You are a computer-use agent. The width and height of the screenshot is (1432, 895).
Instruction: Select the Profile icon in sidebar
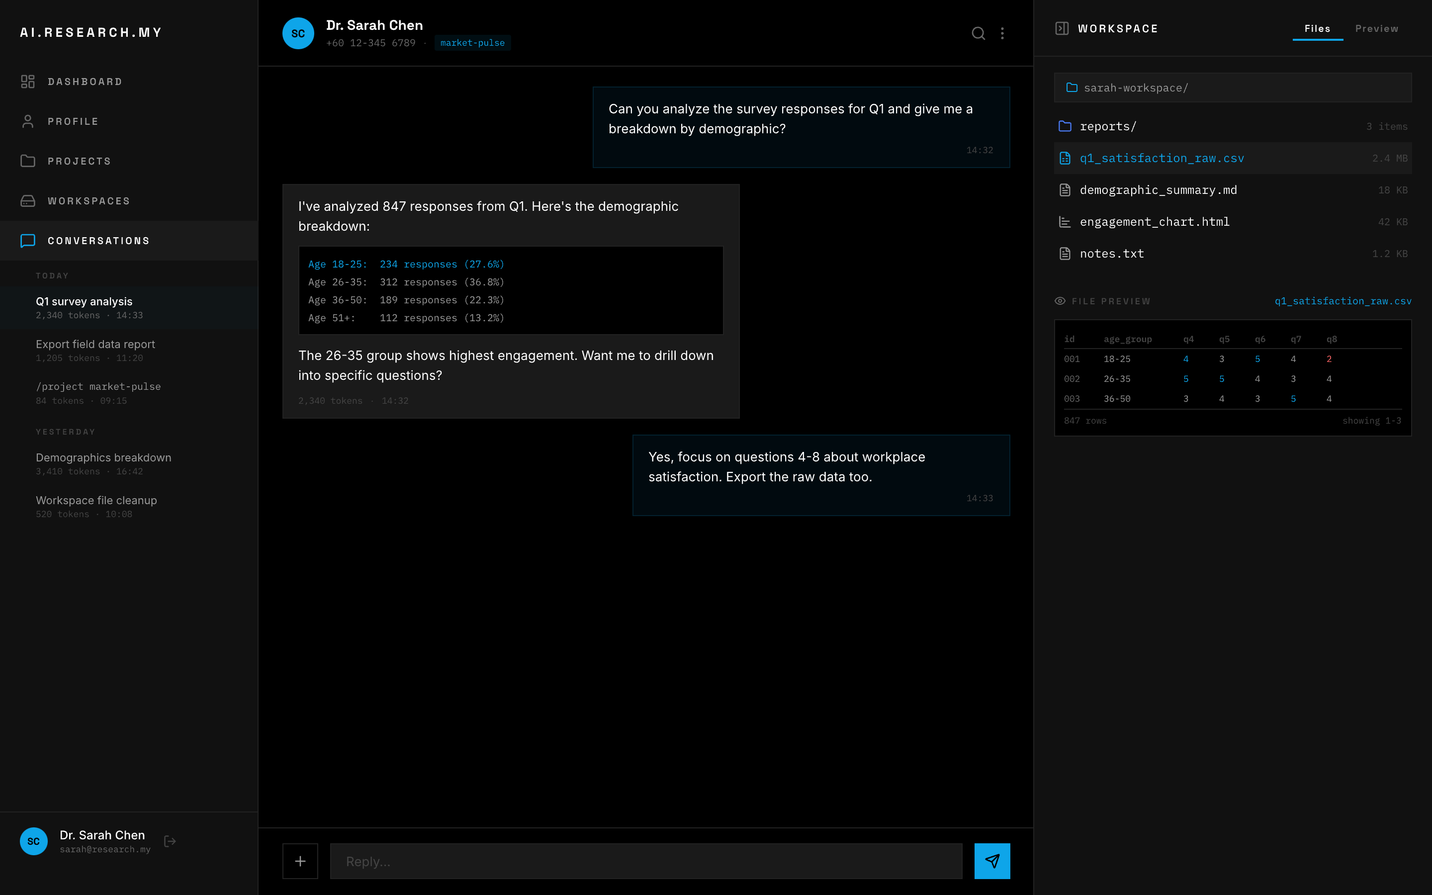[x=28, y=121]
